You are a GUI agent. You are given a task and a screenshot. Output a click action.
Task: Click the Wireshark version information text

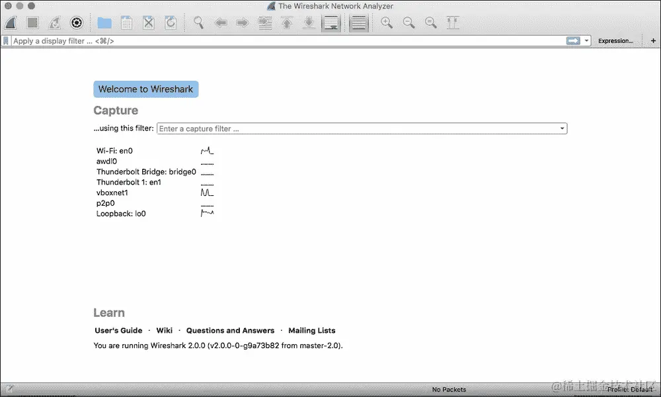point(218,345)
